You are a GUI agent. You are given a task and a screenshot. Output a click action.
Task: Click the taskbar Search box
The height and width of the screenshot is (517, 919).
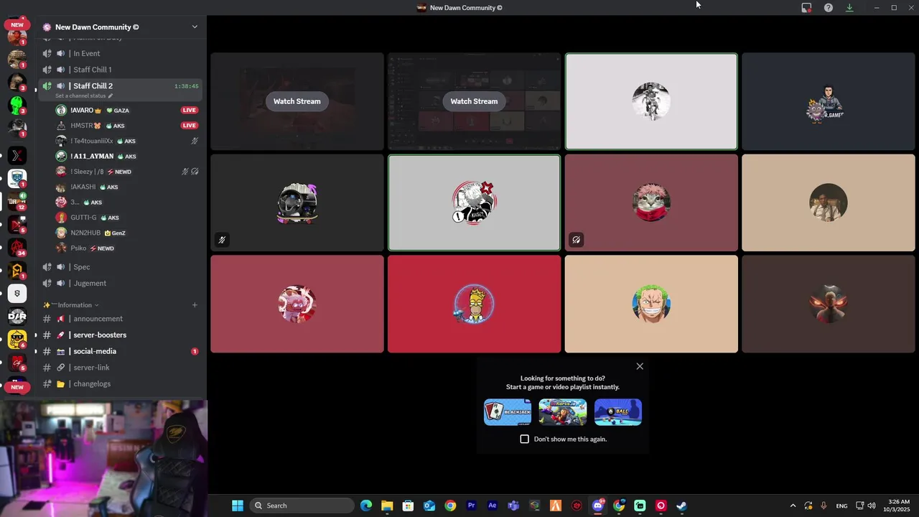pyautogui.click(x=302, y=506)
